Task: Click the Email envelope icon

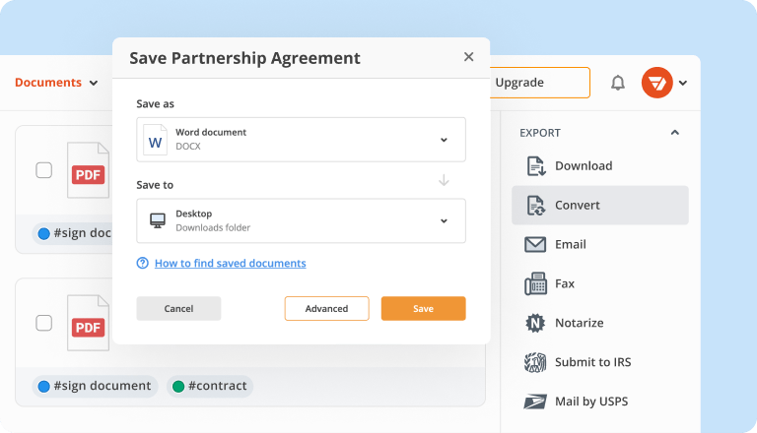Action: 536,245
